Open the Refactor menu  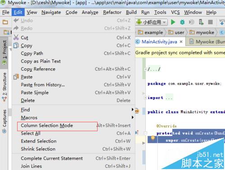point(112,12)
